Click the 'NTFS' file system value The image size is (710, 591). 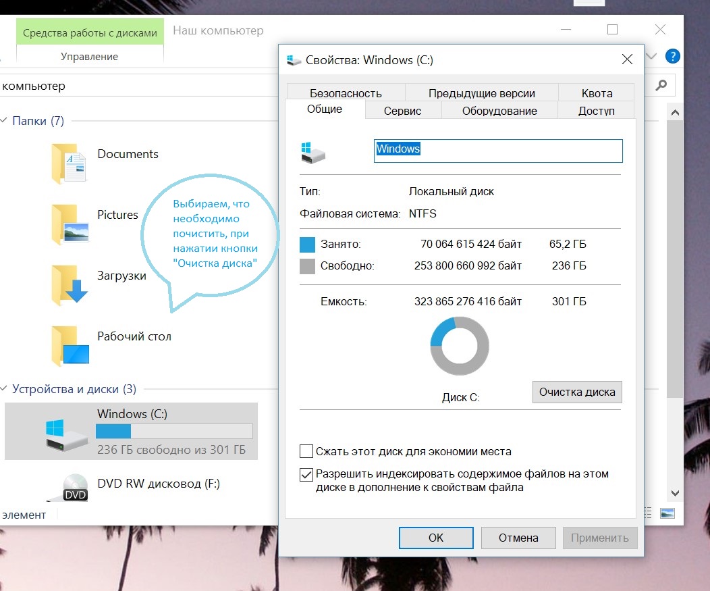pos(422,213)
